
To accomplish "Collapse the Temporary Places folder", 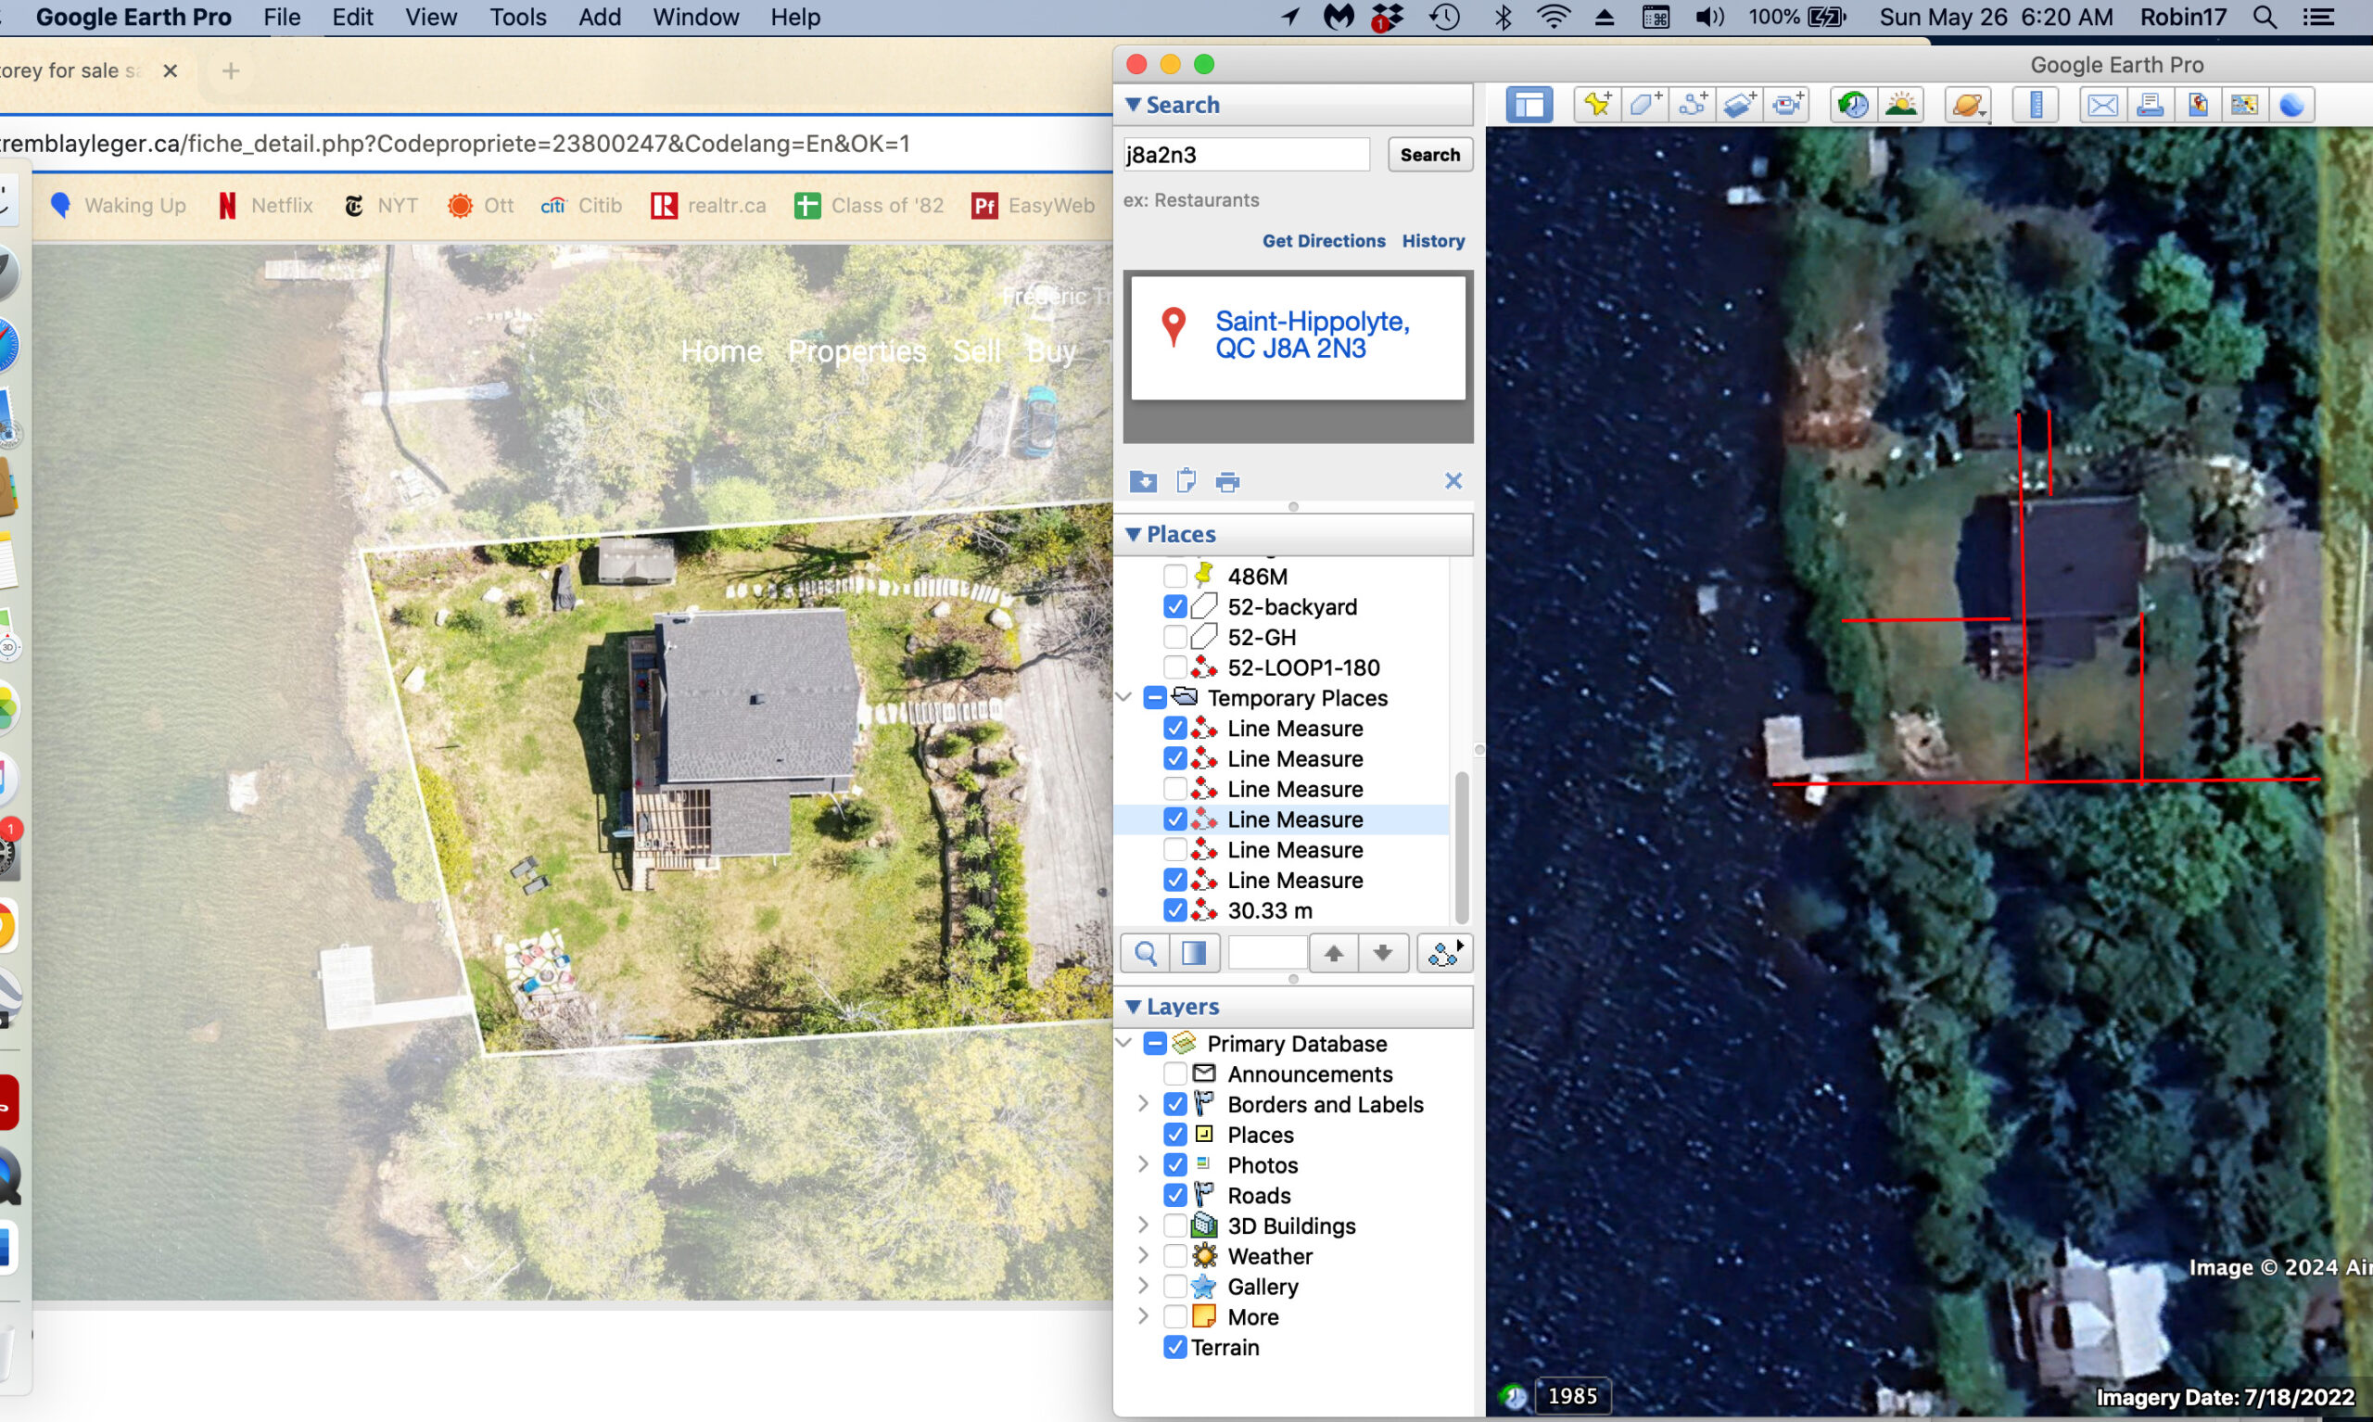I will pos(1125,698).
